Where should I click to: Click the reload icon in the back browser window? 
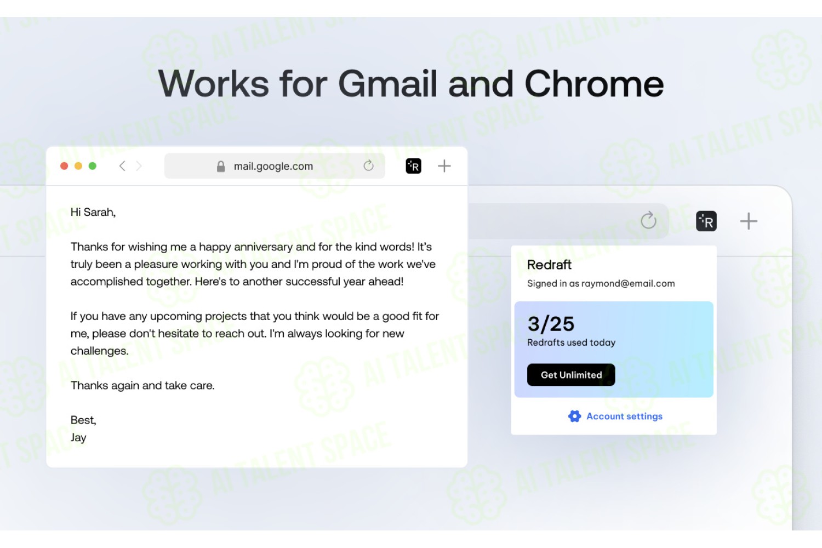tap(648, 220)
